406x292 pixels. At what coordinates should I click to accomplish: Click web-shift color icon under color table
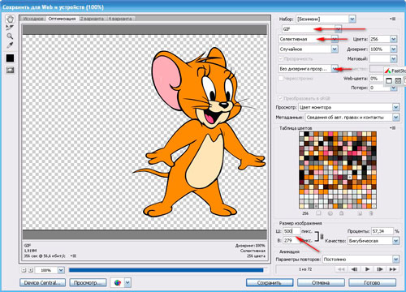[x=330, y=213]
